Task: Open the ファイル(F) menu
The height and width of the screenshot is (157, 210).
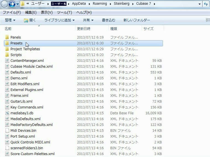Action: [12, 12]
